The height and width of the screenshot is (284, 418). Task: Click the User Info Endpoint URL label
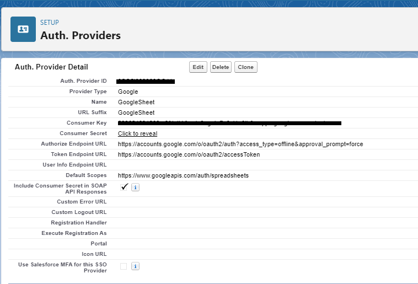pyautogui.click(x=74, y=165)
